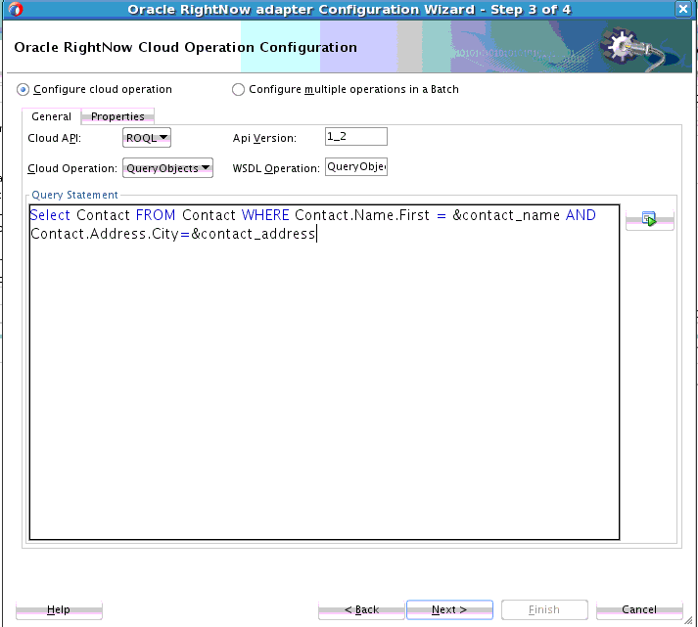Image resolution: width=698 pixels, height=627 pixels.
Task: Click the FROM keyword in the query
Action: (x=156, y=215)
